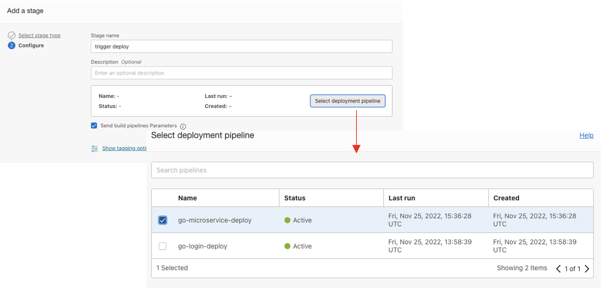Go back to Select stage type step
Viewport: 604px width, 288px height.
click(x=39, y=35)
